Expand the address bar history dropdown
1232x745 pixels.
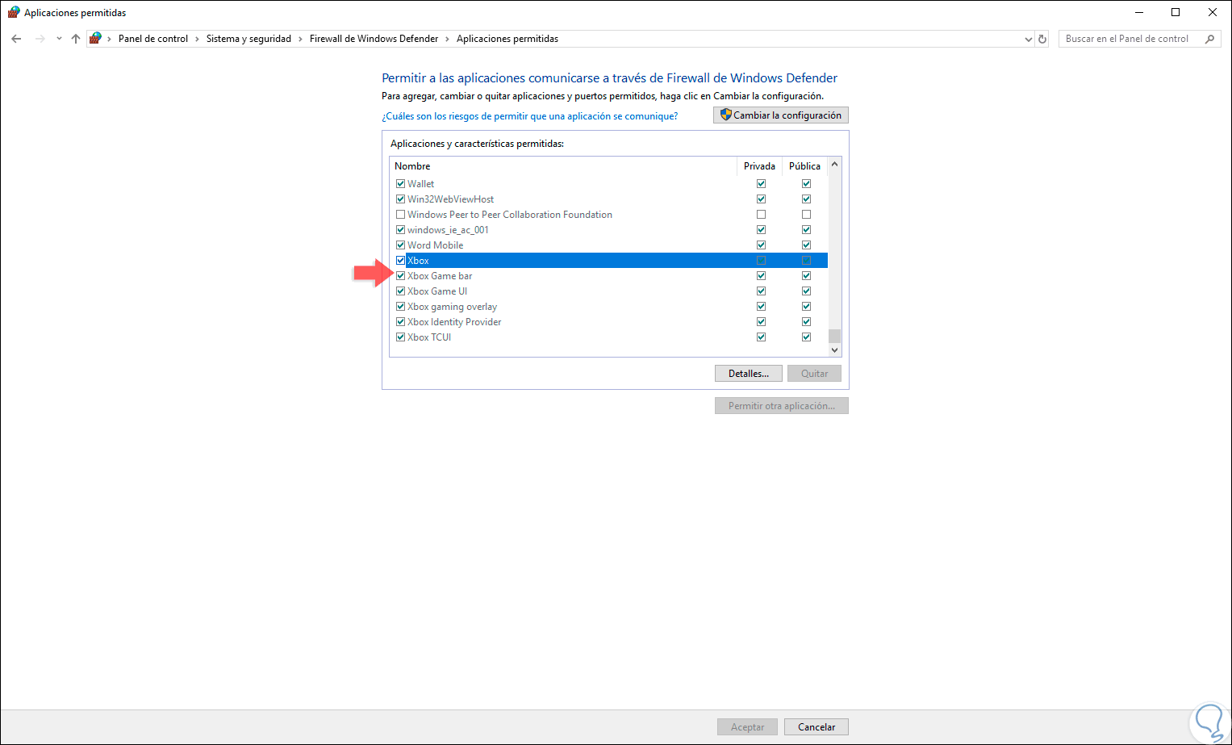[x=1028, y=39]
